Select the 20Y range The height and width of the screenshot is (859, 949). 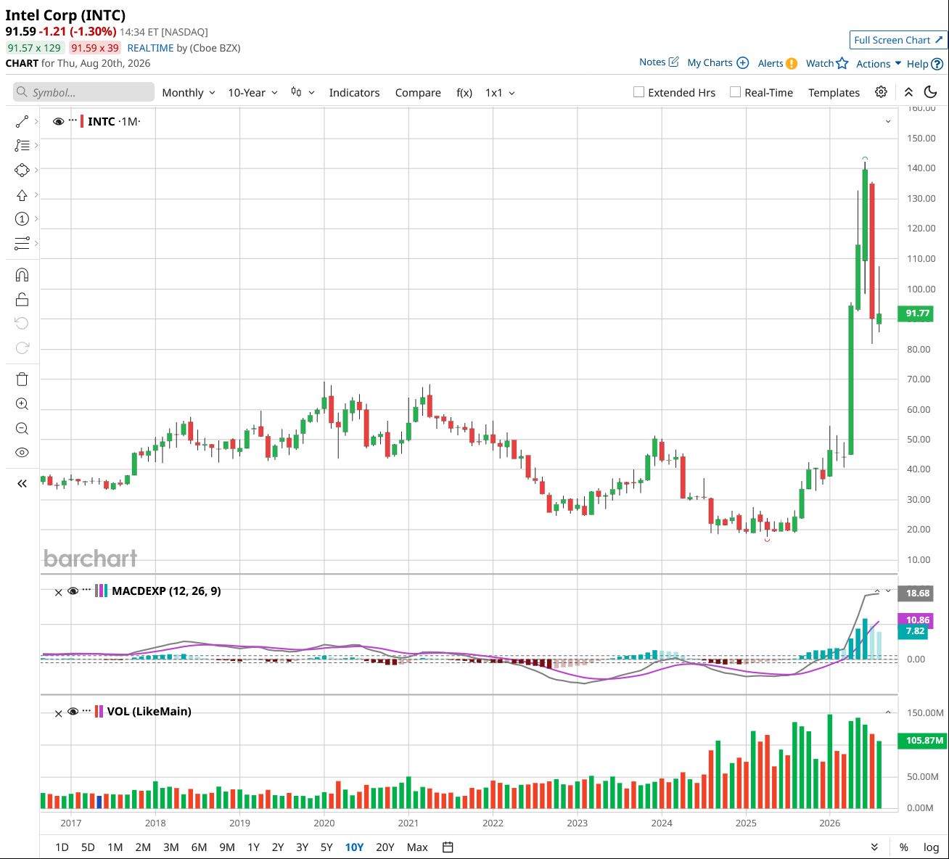point(385,847)
